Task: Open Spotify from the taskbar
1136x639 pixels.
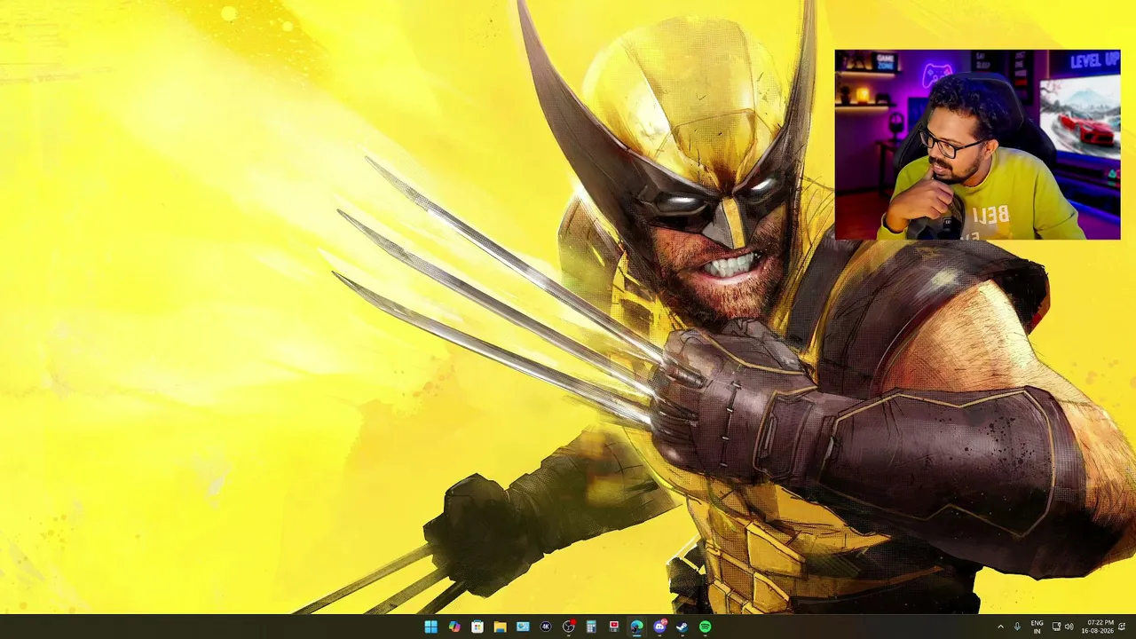Action: pos(705,627)
